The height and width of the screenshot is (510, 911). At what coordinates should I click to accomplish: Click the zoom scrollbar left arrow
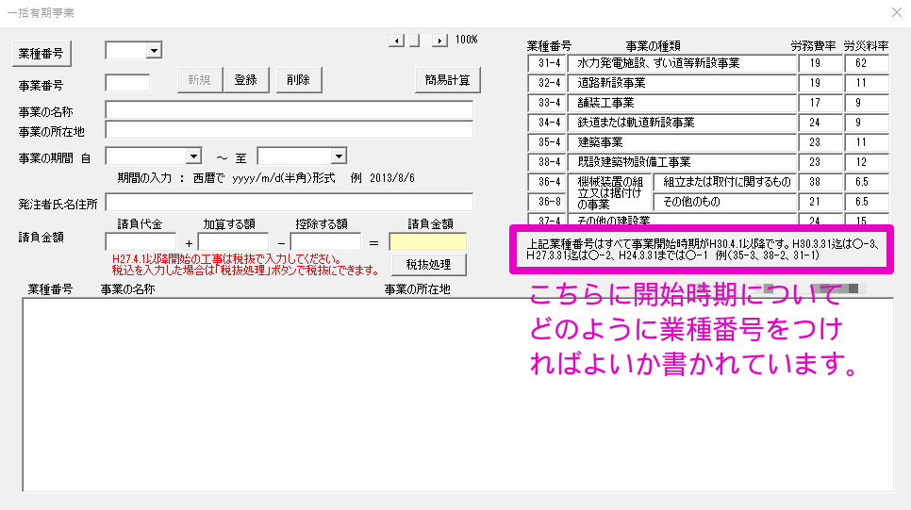tap(396, 41)
